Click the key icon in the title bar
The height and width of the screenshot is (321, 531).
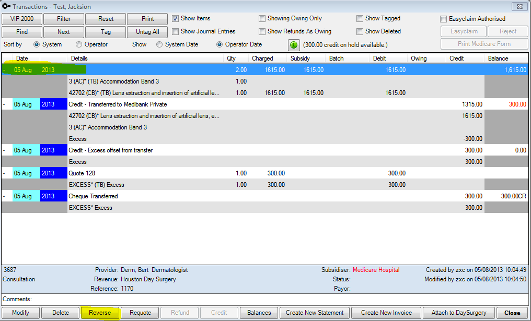(6, 6)
